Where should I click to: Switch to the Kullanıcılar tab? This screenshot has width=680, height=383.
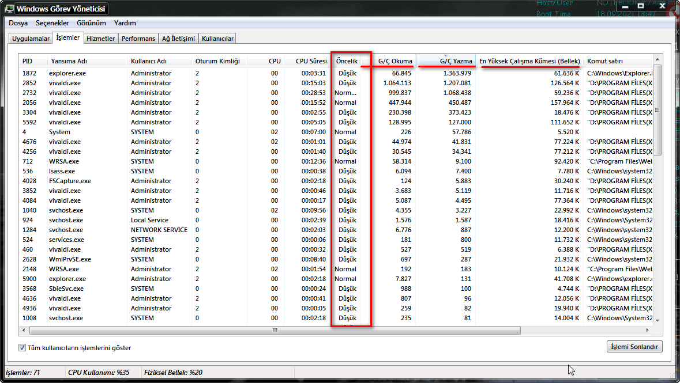pyautogui.click(x=217, y=39)
